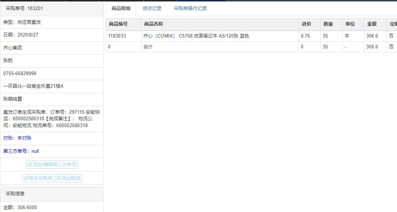This screenshot has width=397, height=212.
Task: Click amount 306.6 in the 合计 row
Action: pyautogui.click(x=375, y=47)
